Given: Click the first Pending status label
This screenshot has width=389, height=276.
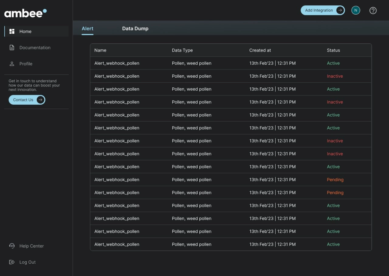Looking at the screenshot, I should point(335,180).
